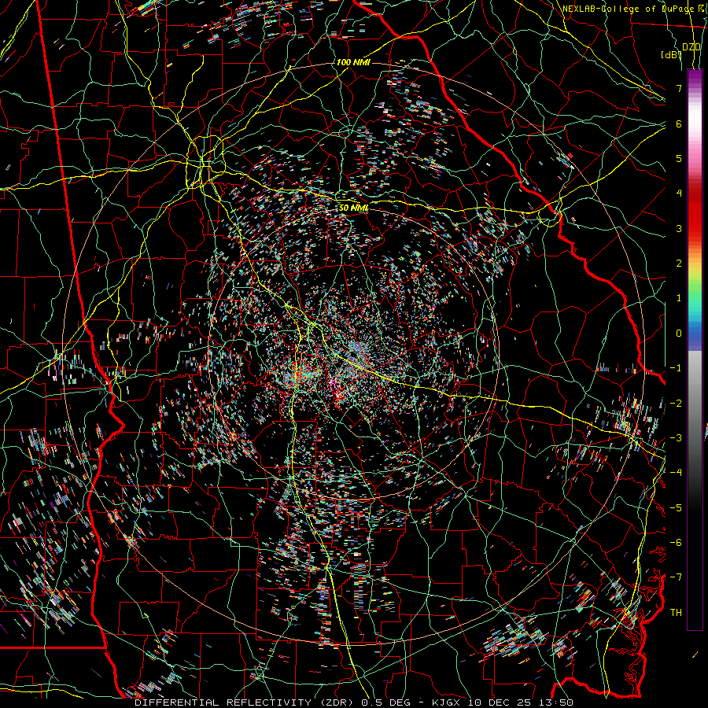Viewport: 708px width, 708px height.
Task: Select the positive "3" color scale tick label
Action: [x=679, y=228]
